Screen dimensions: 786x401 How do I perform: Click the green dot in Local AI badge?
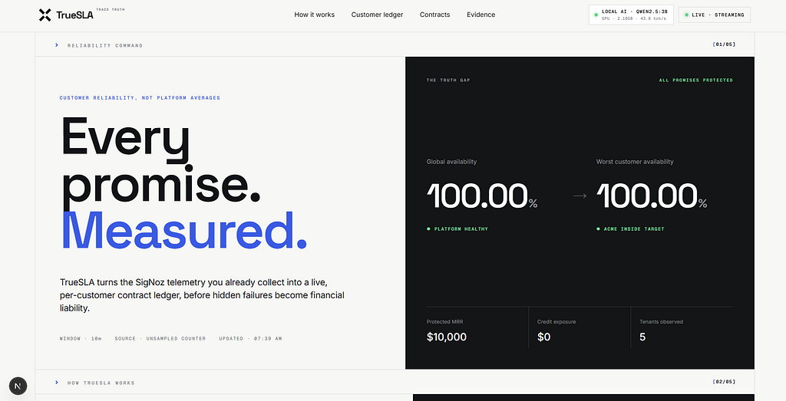point(596,15)
